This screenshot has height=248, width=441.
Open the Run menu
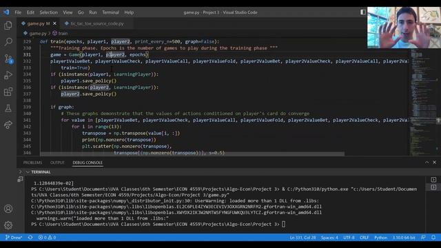coord(93,12)
